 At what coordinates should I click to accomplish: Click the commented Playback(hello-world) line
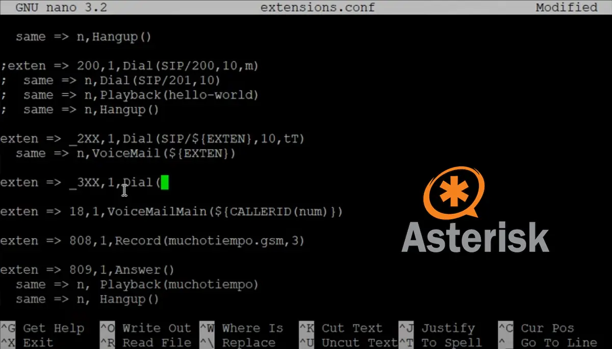pos(130,95)
